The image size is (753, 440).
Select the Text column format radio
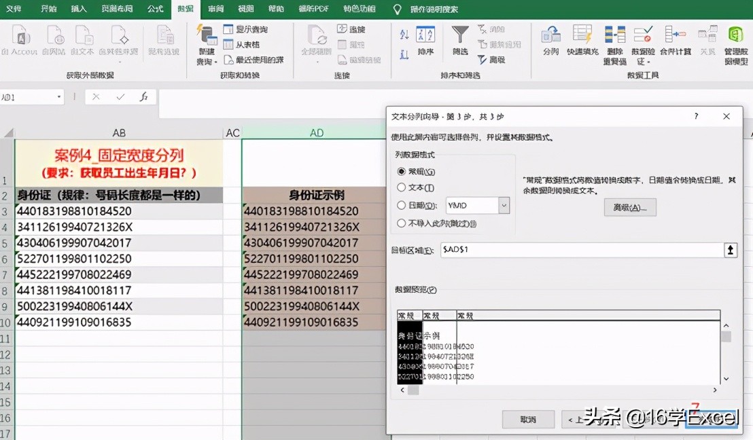click(402, 187)
